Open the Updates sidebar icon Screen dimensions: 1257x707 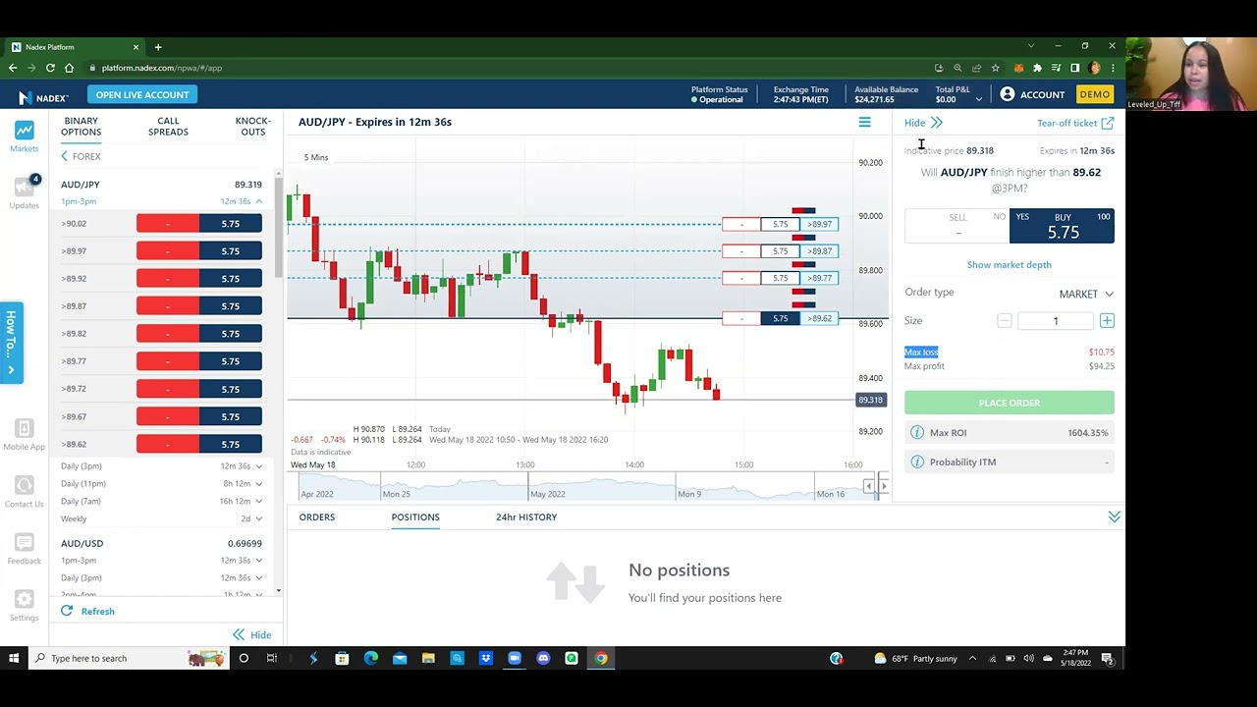(x=24, y=192)
